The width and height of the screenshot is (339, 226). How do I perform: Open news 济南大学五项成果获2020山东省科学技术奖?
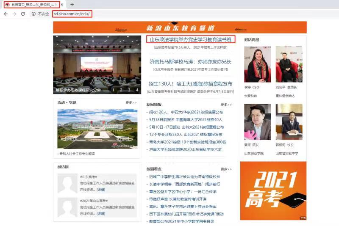pos(185,149)
